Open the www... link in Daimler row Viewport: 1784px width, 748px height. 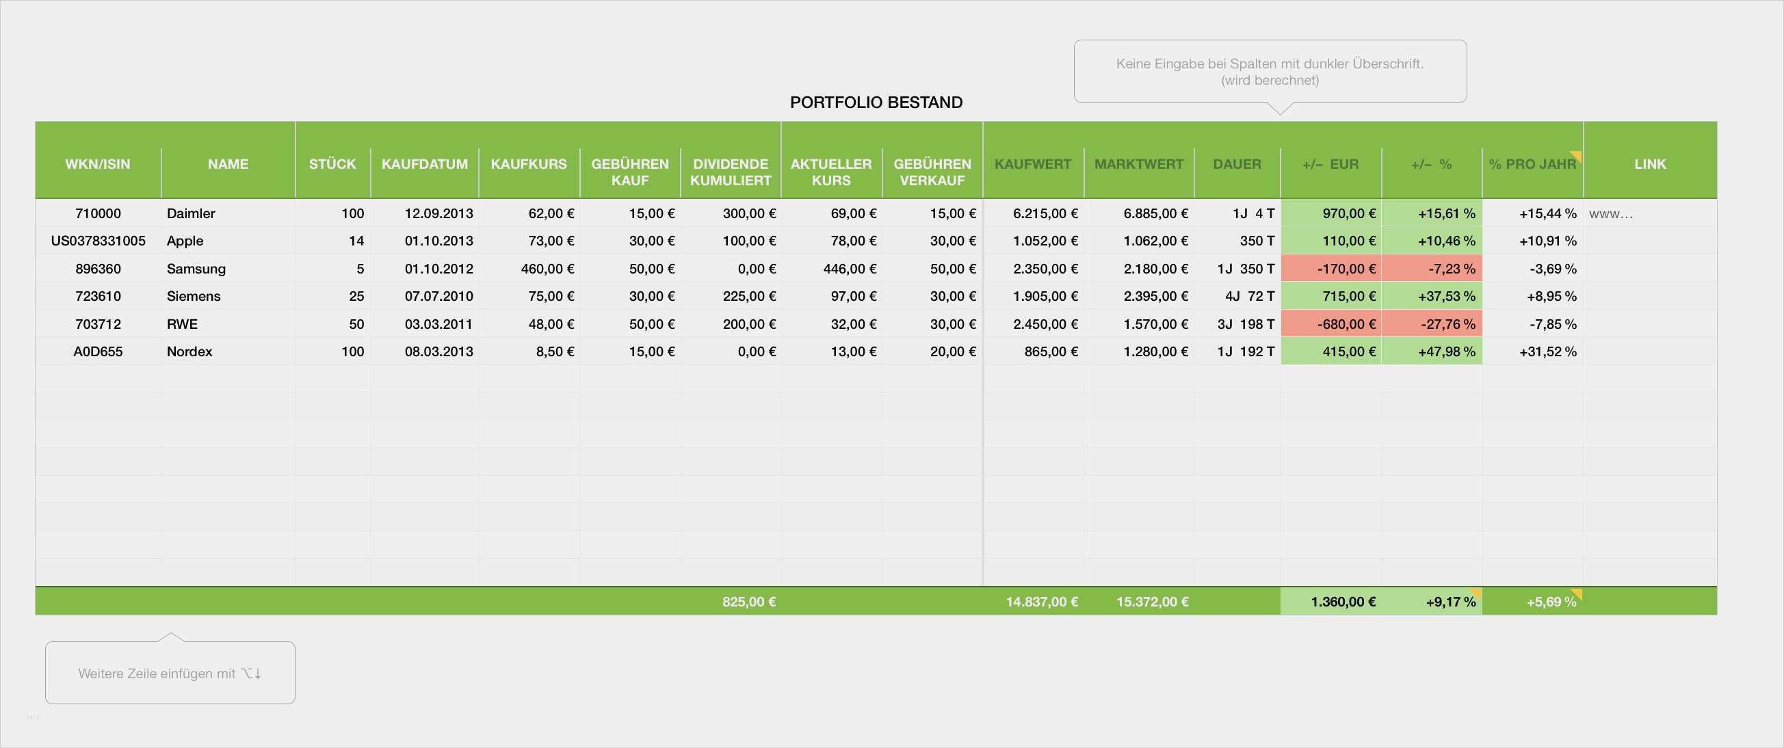coord(1610,213)
